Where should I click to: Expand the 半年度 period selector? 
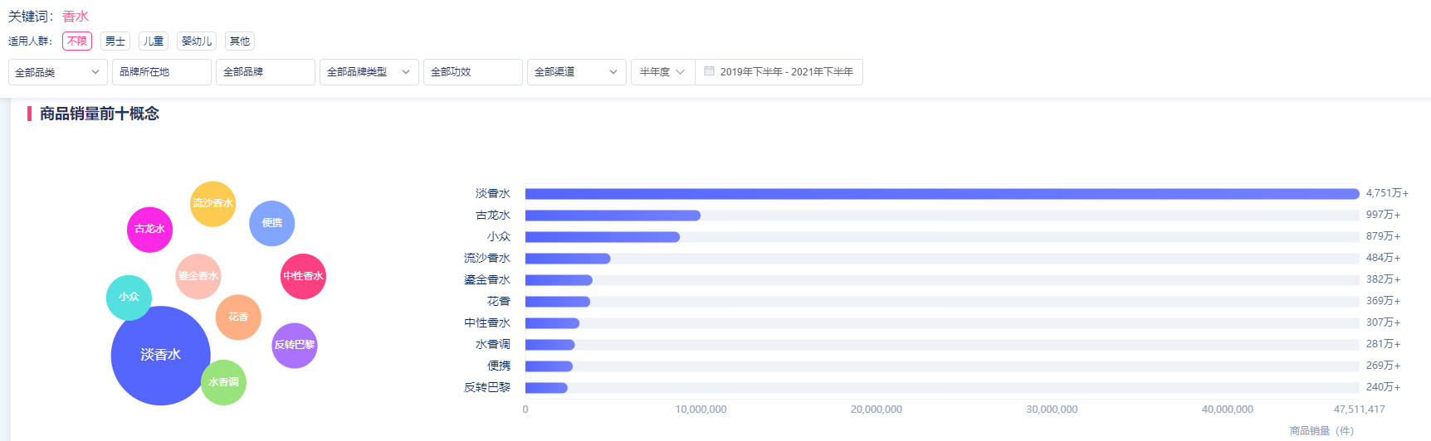[x=662, y=72]
